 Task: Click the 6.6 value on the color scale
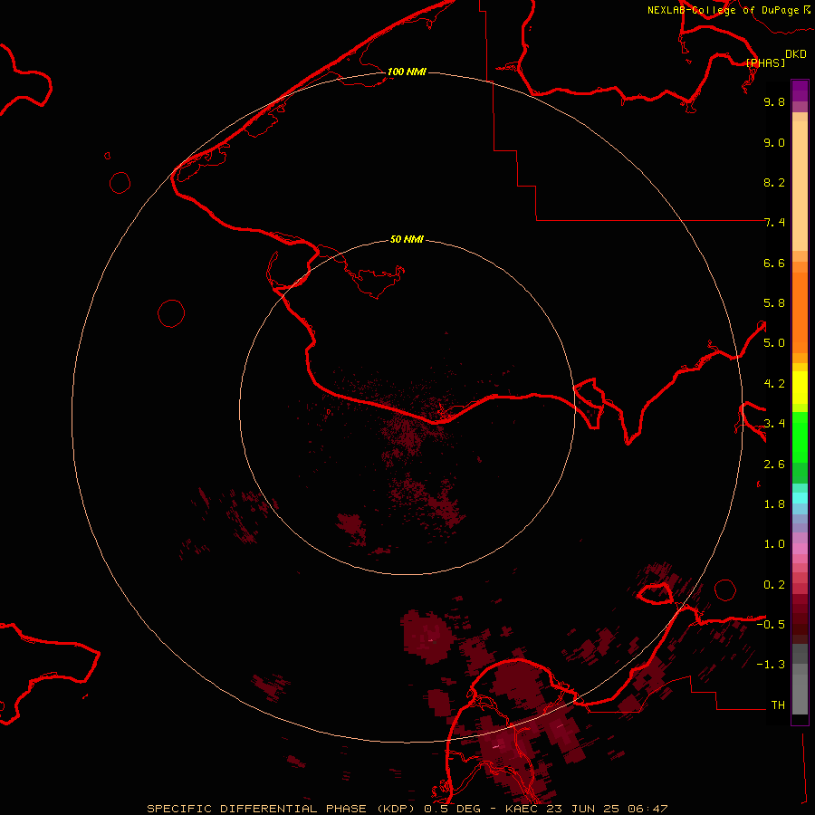[x=774, y=263]
